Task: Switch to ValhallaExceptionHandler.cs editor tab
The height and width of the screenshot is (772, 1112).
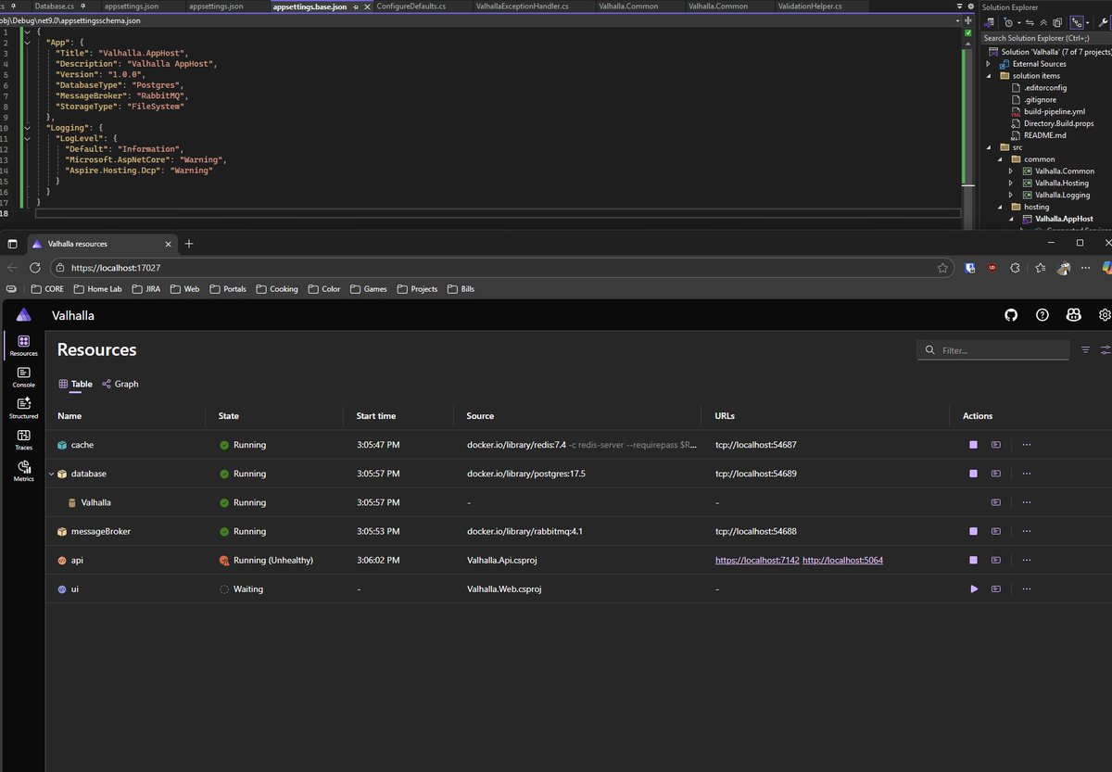Action: tap(522, 6)
